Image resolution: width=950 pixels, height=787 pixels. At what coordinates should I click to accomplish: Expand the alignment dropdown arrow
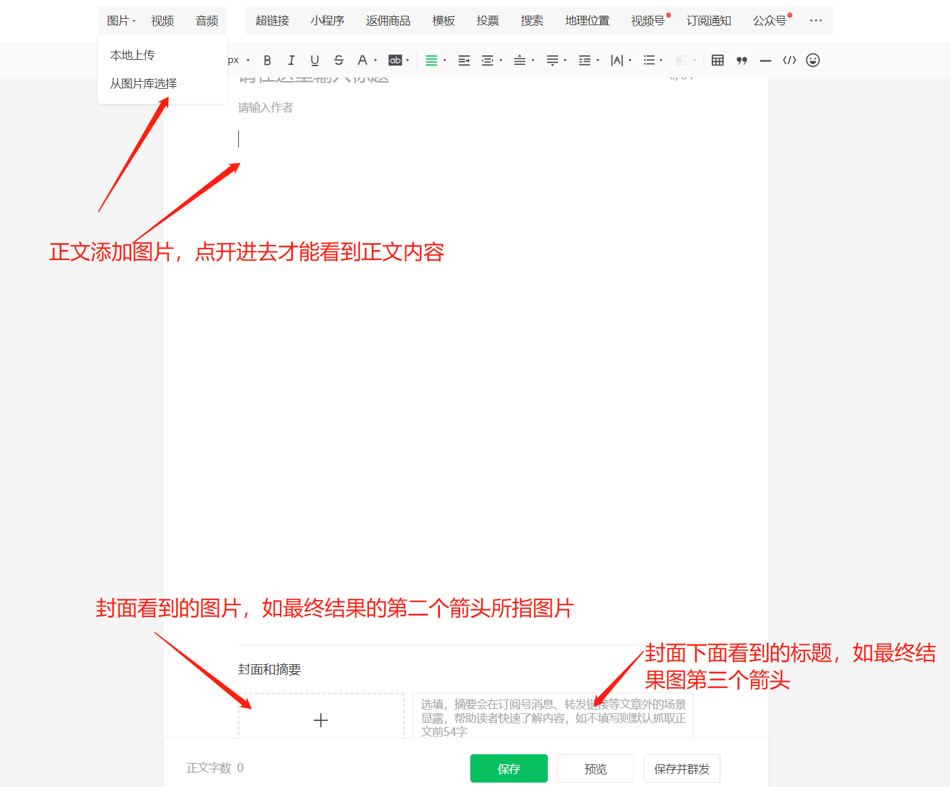445,60
